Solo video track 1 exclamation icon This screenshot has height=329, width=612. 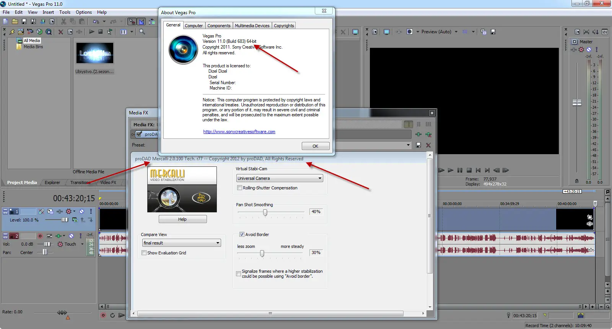tap(91, 211)
